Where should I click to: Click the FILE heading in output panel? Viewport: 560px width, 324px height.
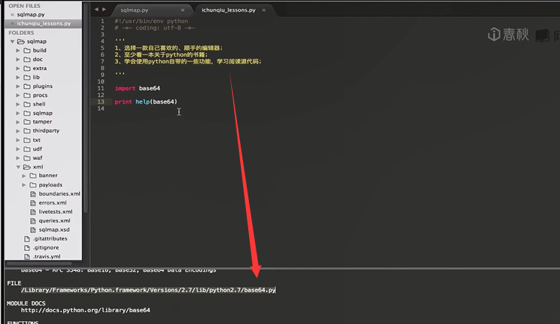coord(14,283)
